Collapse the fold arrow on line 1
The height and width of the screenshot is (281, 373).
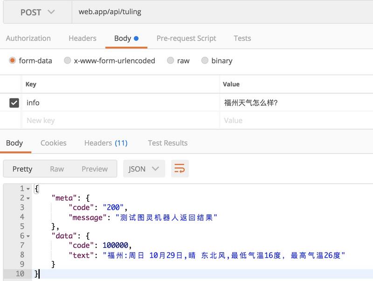coord(28,189)
